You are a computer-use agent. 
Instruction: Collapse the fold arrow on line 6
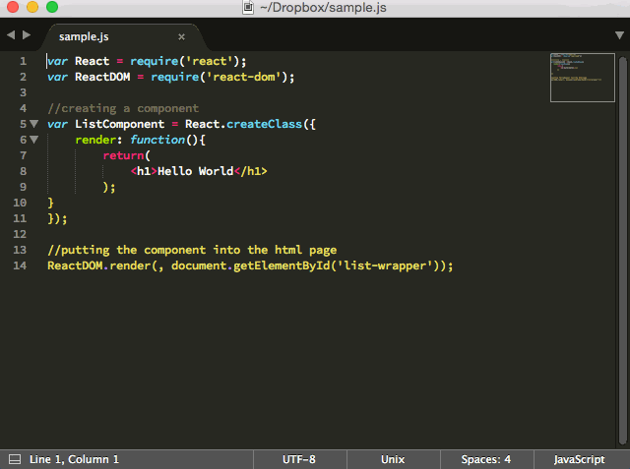pyautogui.click(x=34, y=140)
